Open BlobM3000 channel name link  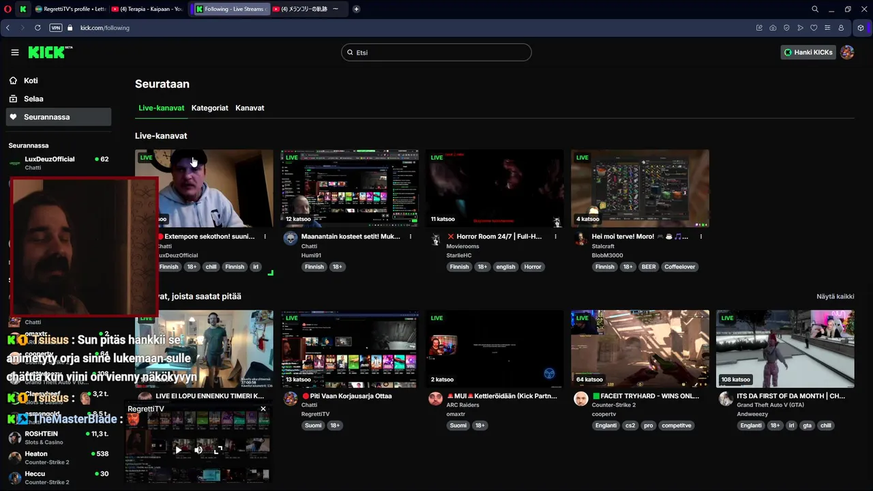point(608,256)
